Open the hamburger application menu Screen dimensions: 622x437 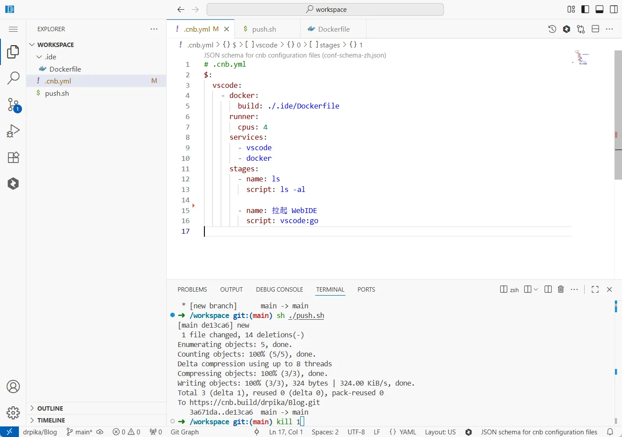tap(13, 29)
